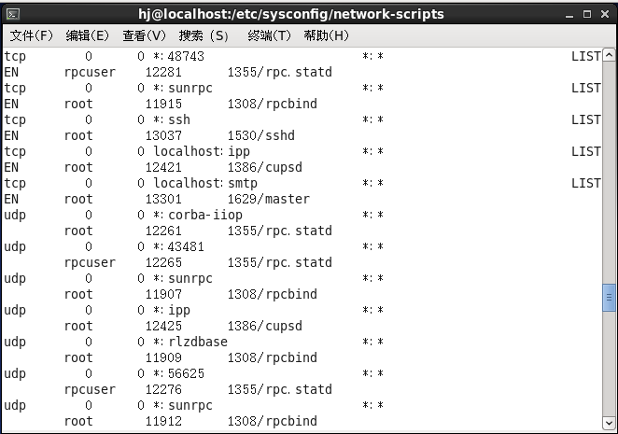Open the 帮助(H) menu

coord(326,35)
